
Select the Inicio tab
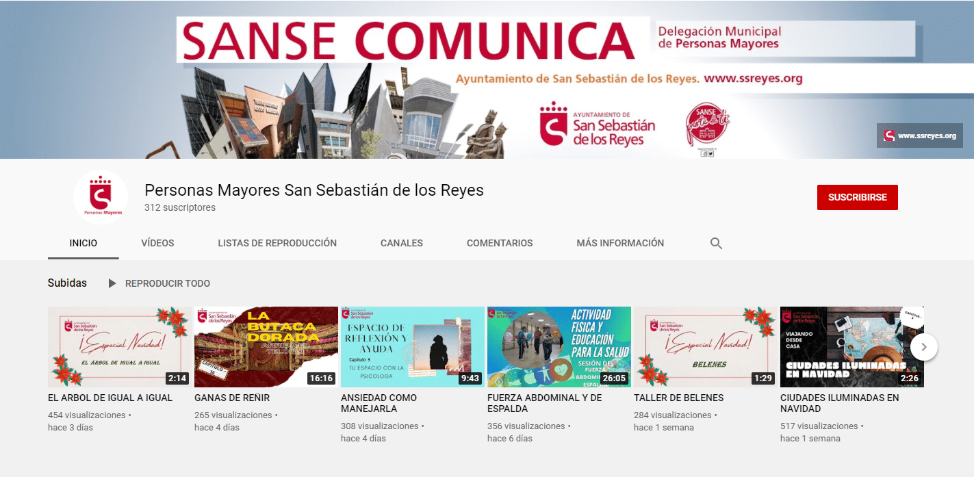pos(84,243)
